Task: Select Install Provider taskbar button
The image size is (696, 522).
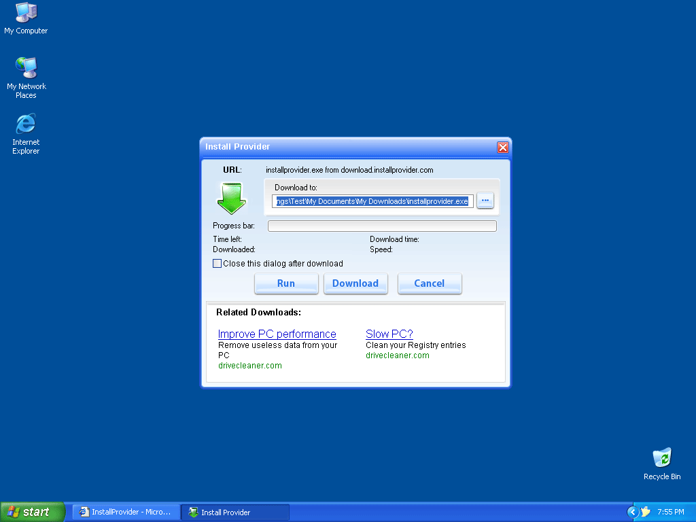Action: (235, 512)
